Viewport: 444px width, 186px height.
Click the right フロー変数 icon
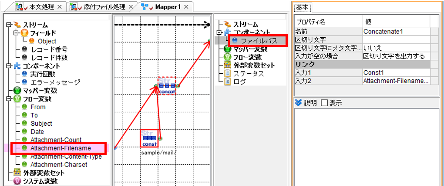(x=227, y=57)
